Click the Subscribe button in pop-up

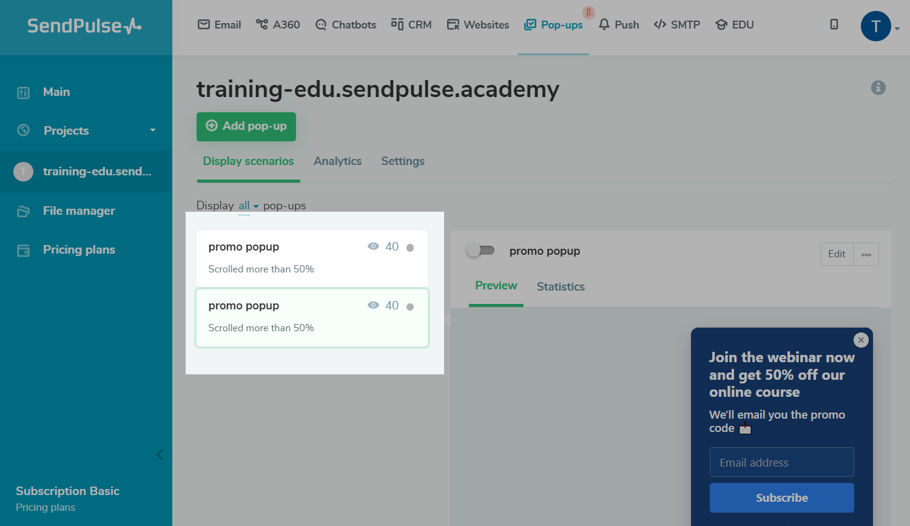[x=782, y=498]
